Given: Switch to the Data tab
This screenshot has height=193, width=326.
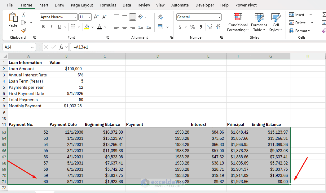Looking at the screenshot, I should tap(127, 5).
